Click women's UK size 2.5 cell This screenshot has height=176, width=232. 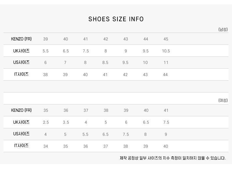[x=46, y=122]
